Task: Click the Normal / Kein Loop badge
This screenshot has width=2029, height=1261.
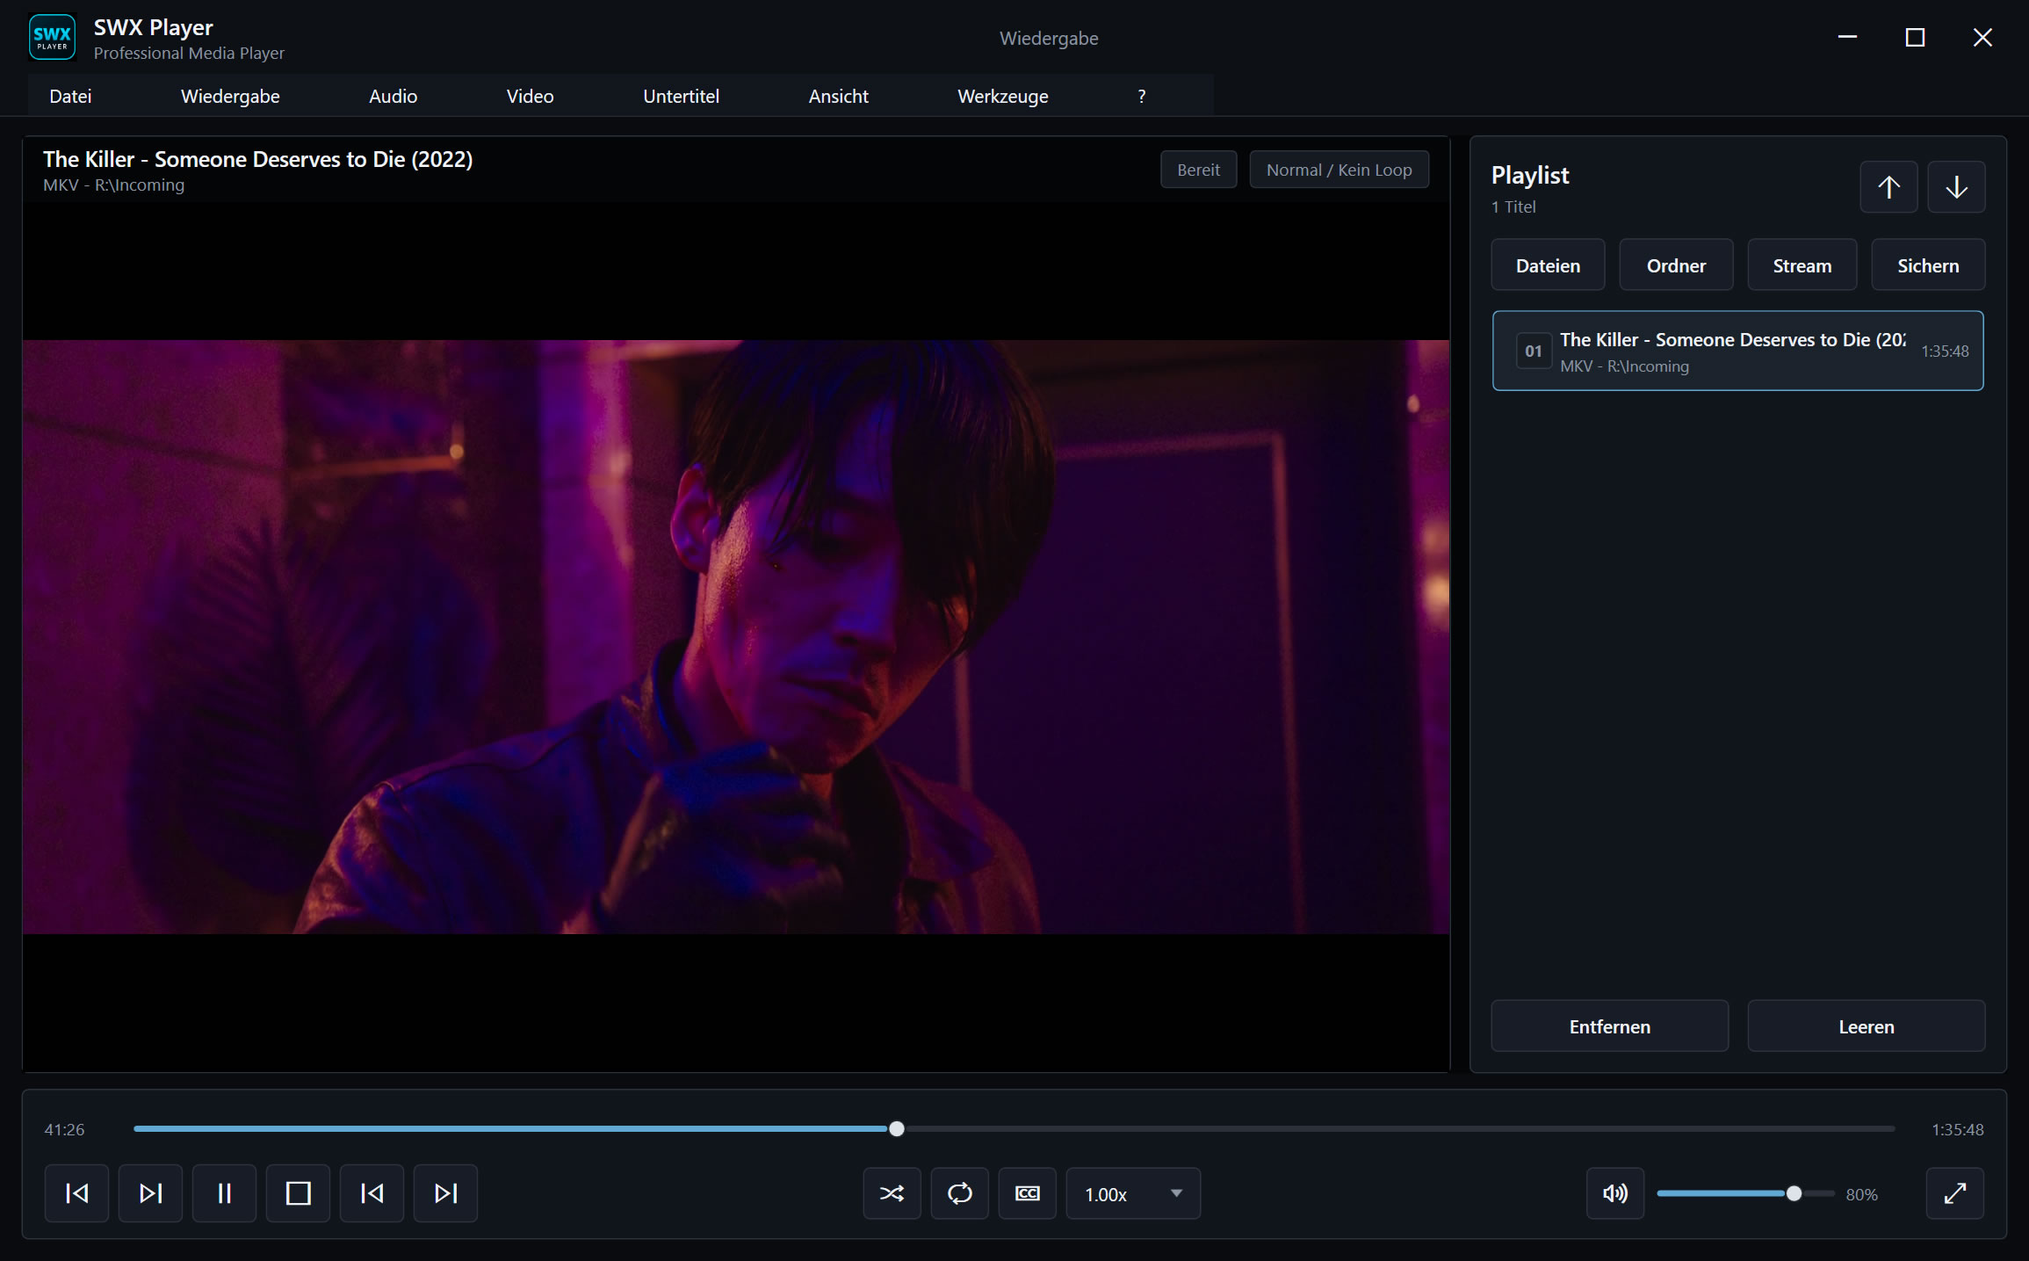Action: tap(1339, 170)
